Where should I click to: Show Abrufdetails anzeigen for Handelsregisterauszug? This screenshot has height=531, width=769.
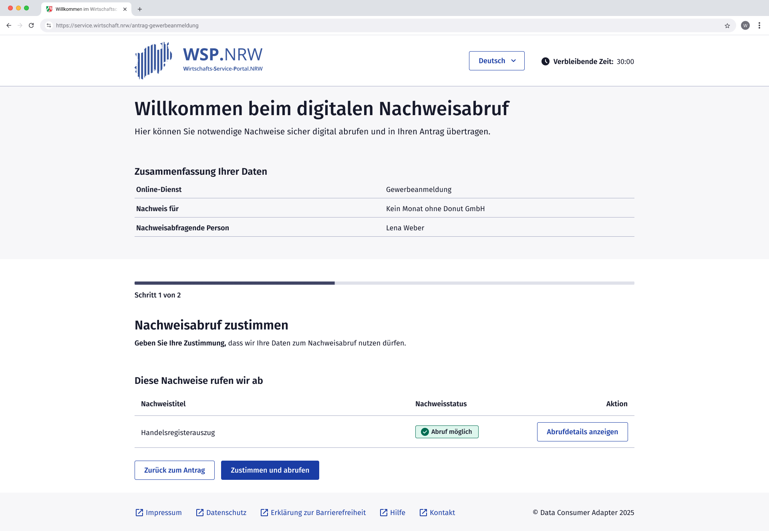(582, 432)
